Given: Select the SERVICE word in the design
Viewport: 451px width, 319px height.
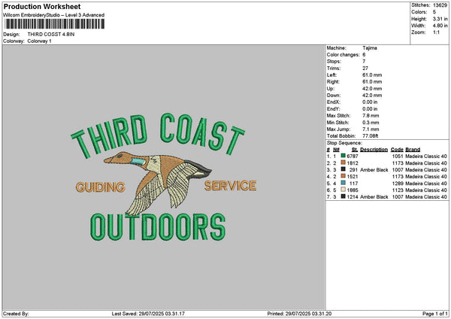Looking at the screenshot, I should click(x=231, y=186).
